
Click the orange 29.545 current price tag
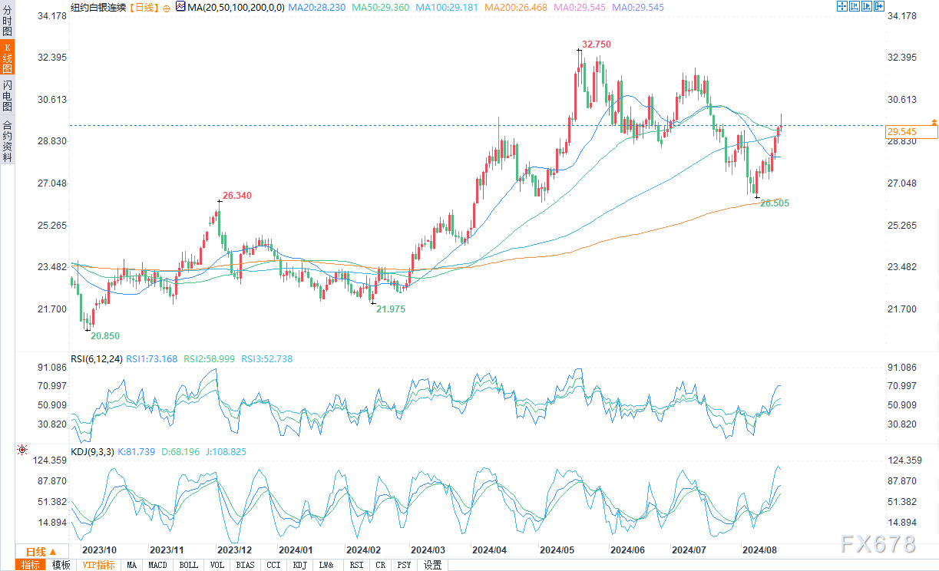point(911,132)
